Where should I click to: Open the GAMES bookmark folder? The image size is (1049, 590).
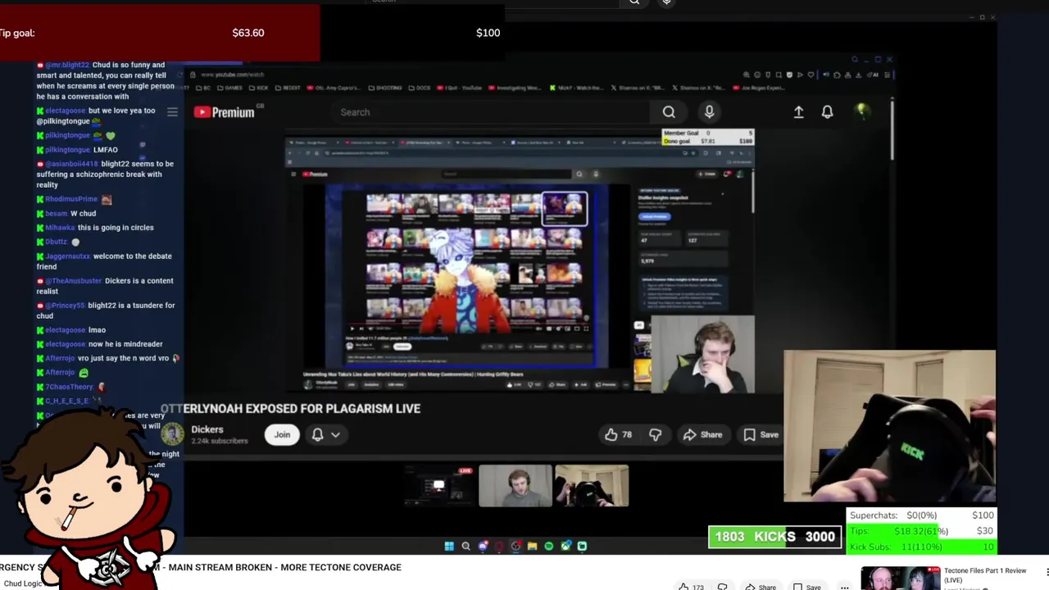[230, 88]
